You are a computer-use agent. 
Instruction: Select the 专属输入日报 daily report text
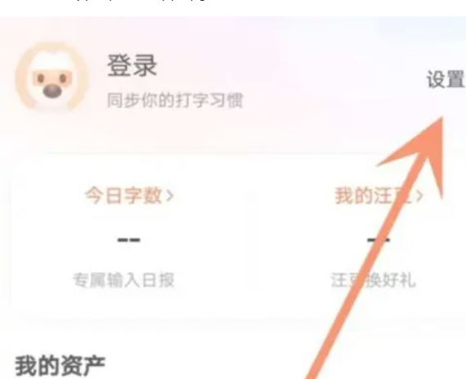click(123, 280)
